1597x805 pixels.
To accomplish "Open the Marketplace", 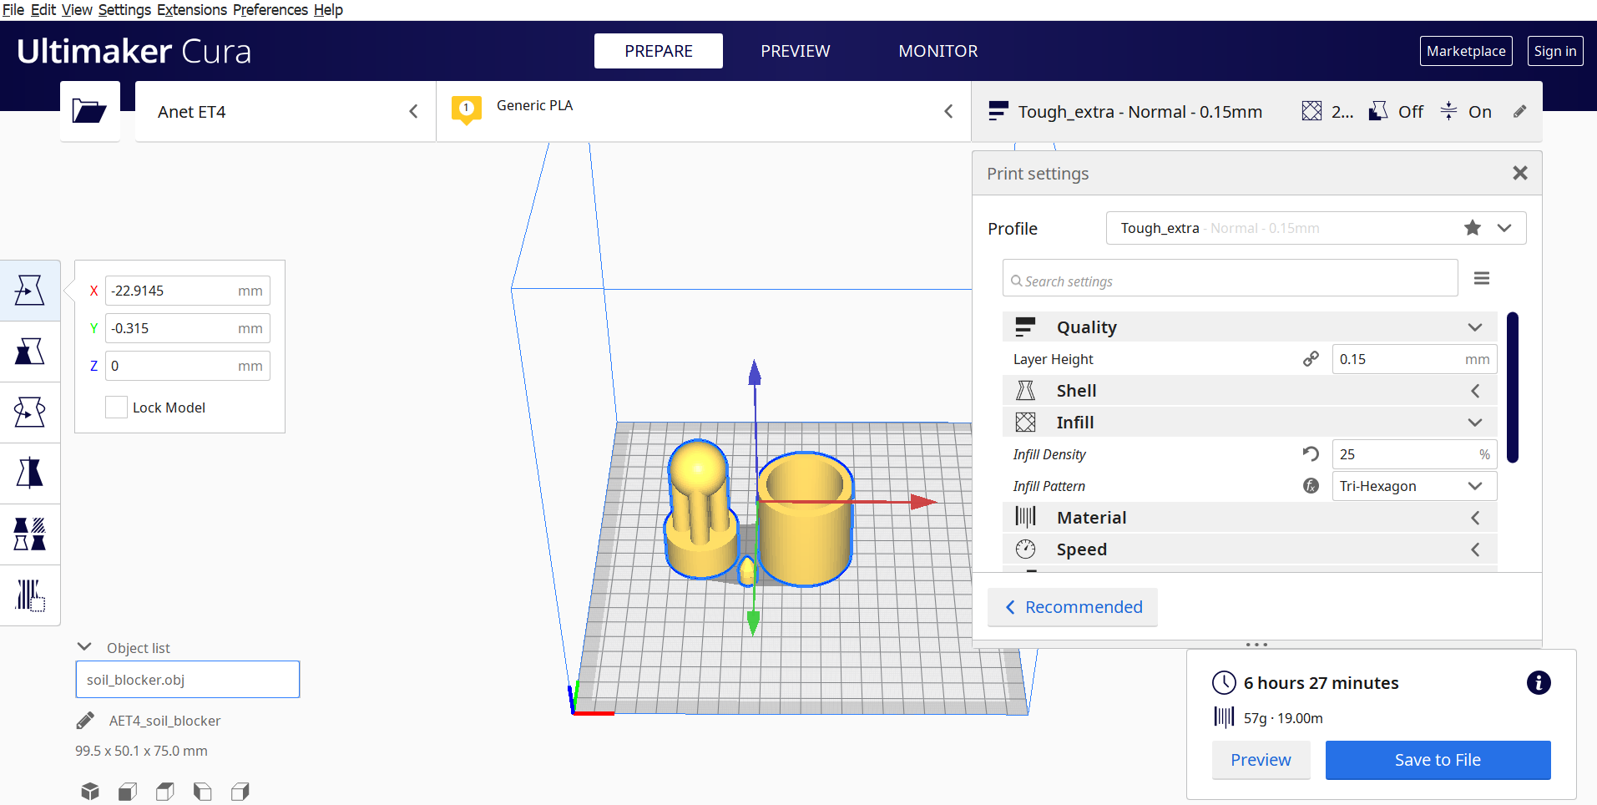I will pyautogui.click(x=1466, y=51).
